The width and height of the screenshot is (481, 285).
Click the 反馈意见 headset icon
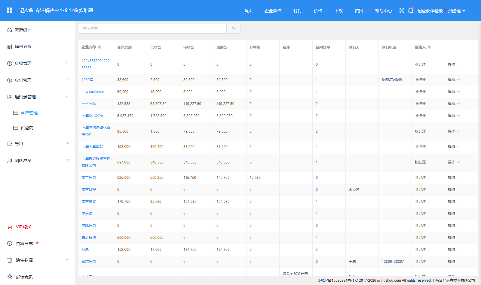click(10, 277)
